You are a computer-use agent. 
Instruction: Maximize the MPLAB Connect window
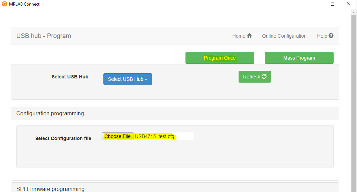click(x=333, y=4)
